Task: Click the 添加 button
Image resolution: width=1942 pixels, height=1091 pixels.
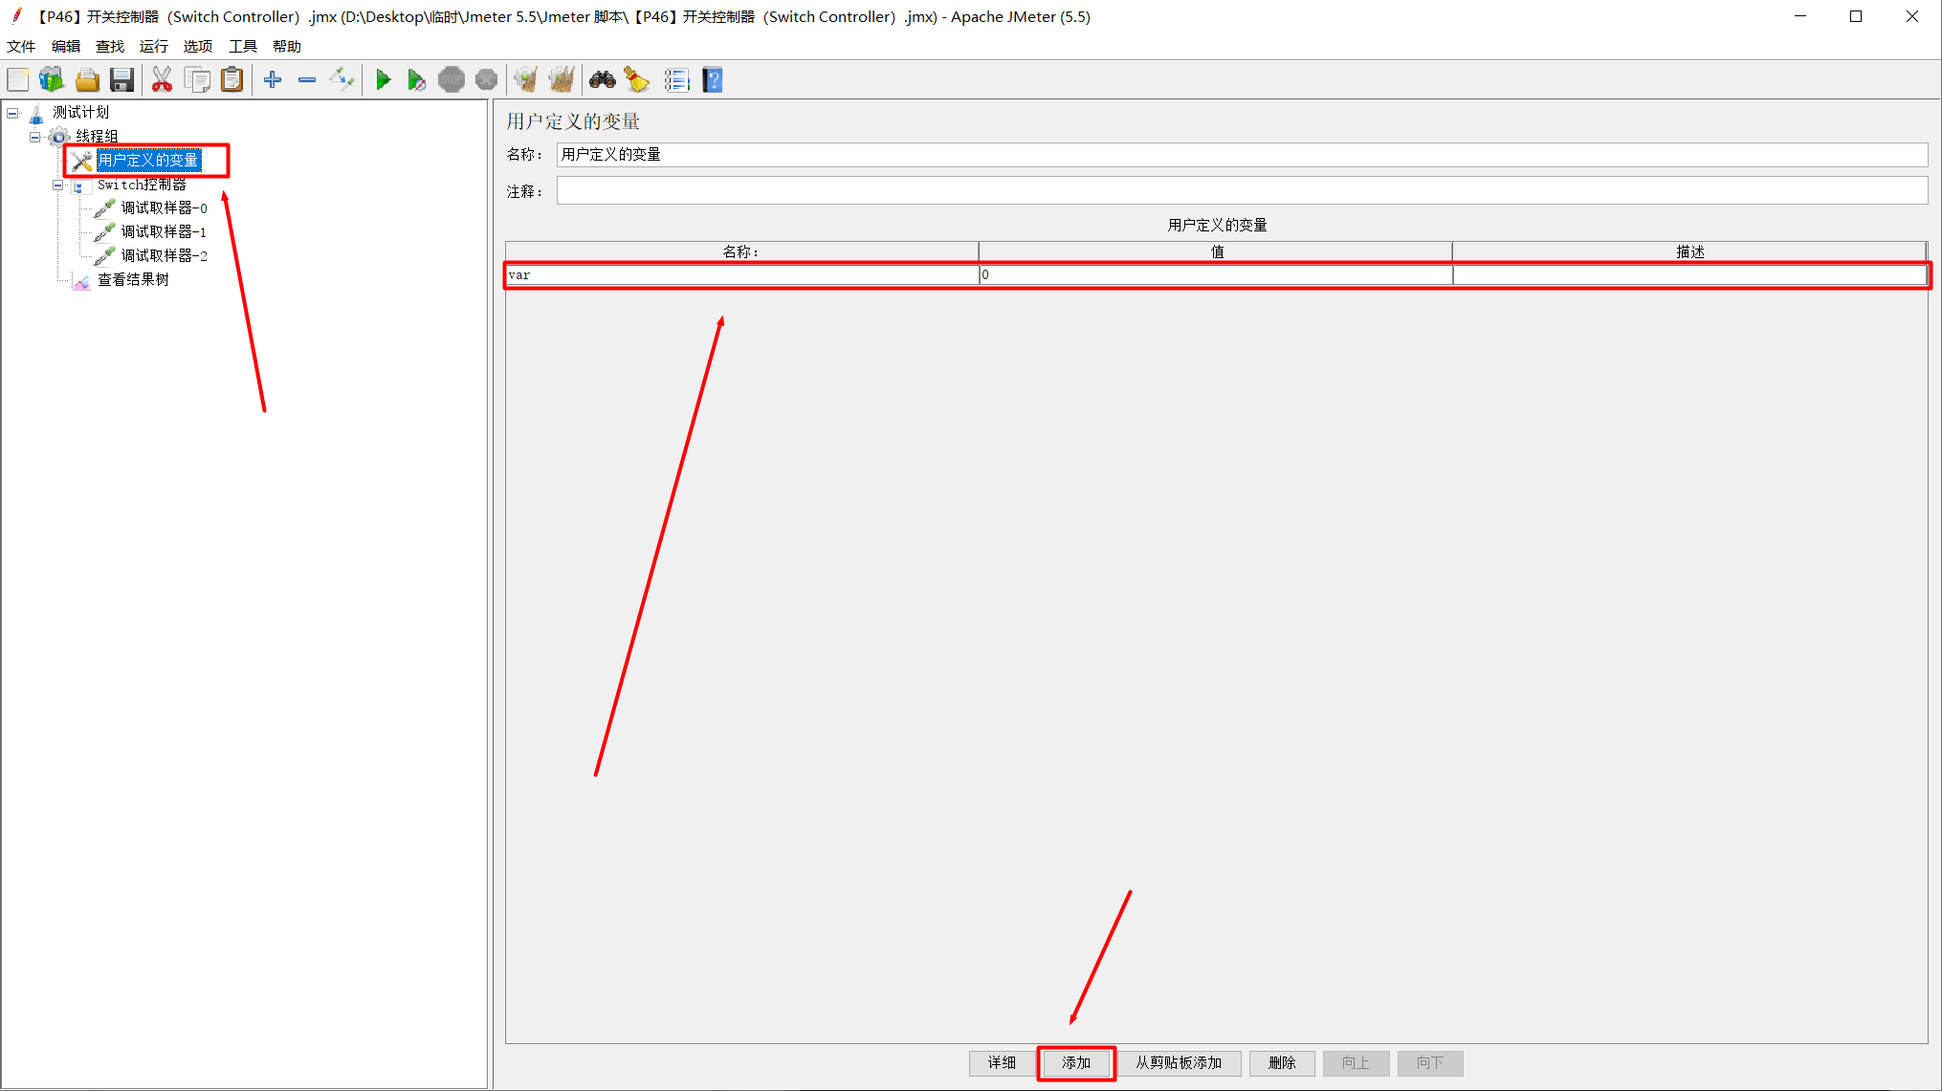Action: (1076, 1063)
